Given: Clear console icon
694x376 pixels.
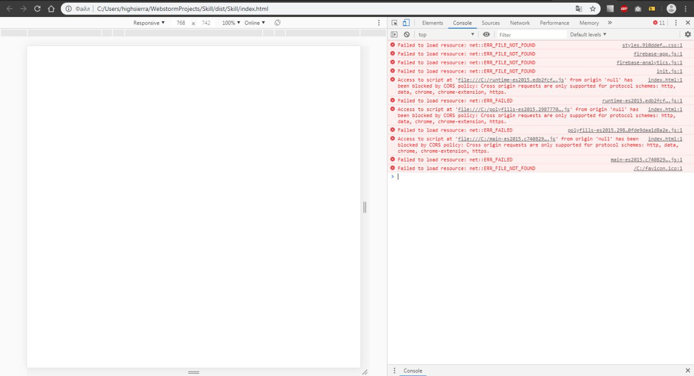Looking at the screenshot, I should click(407, 35).
